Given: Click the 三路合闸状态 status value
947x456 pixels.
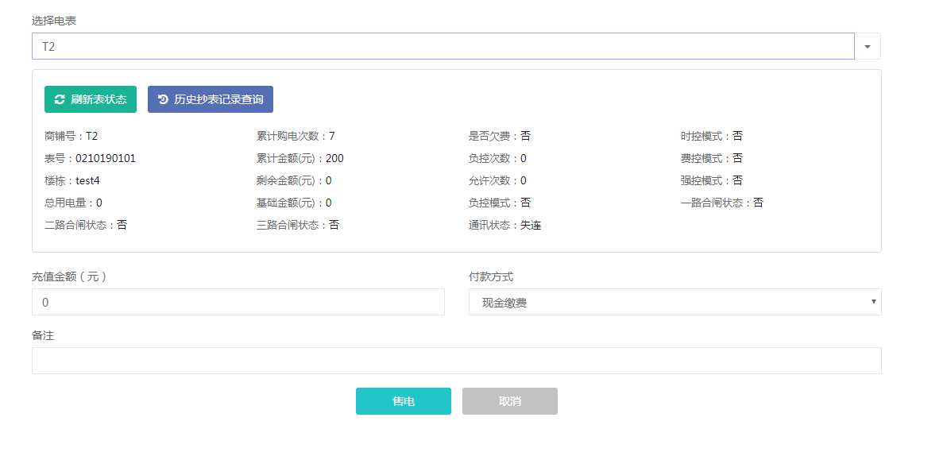Looking at the screenshot, I should [334, 225].
